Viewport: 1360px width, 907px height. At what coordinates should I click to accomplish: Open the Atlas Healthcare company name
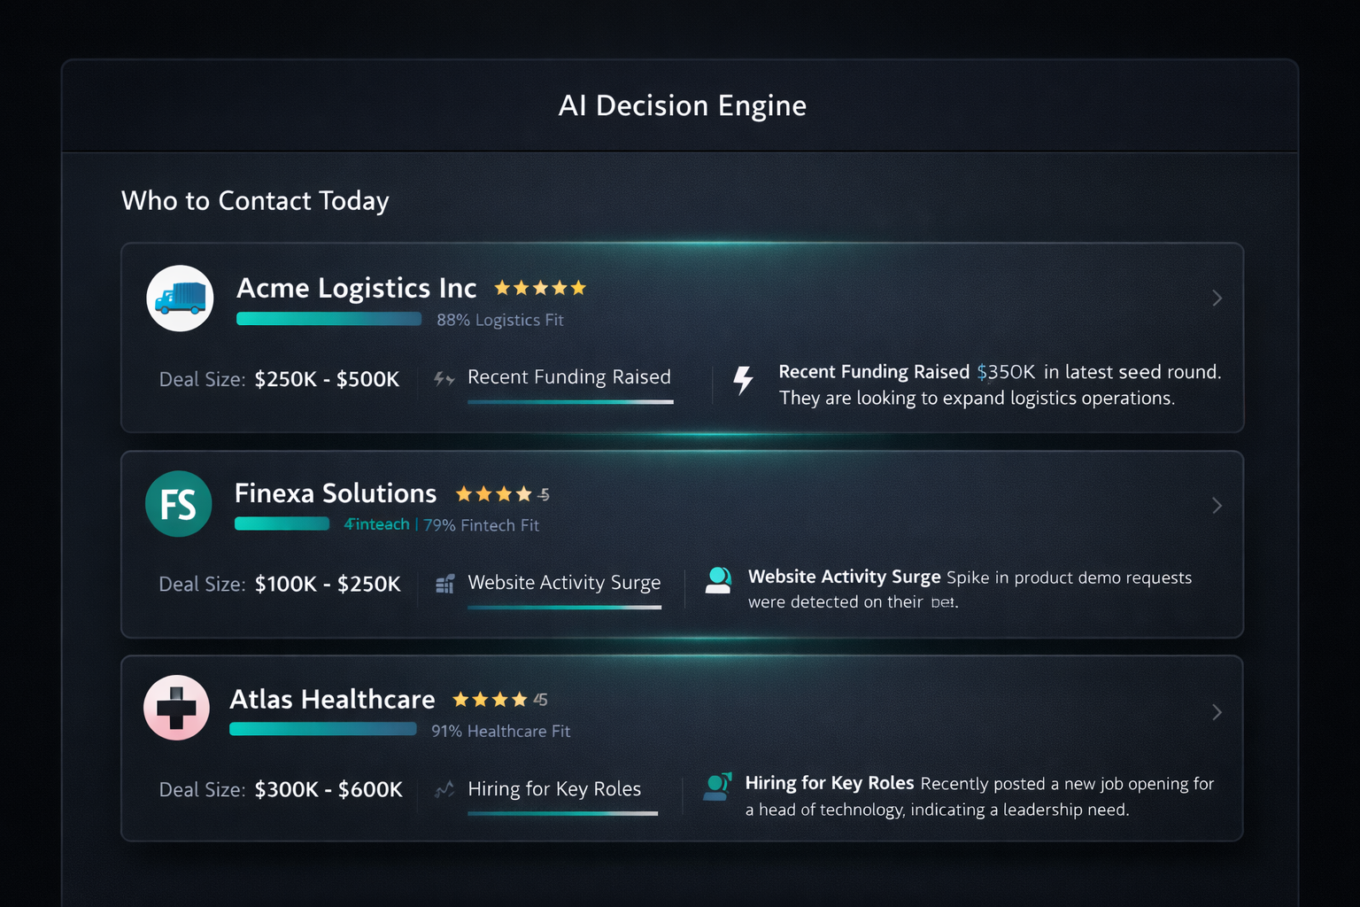(332, 700)
